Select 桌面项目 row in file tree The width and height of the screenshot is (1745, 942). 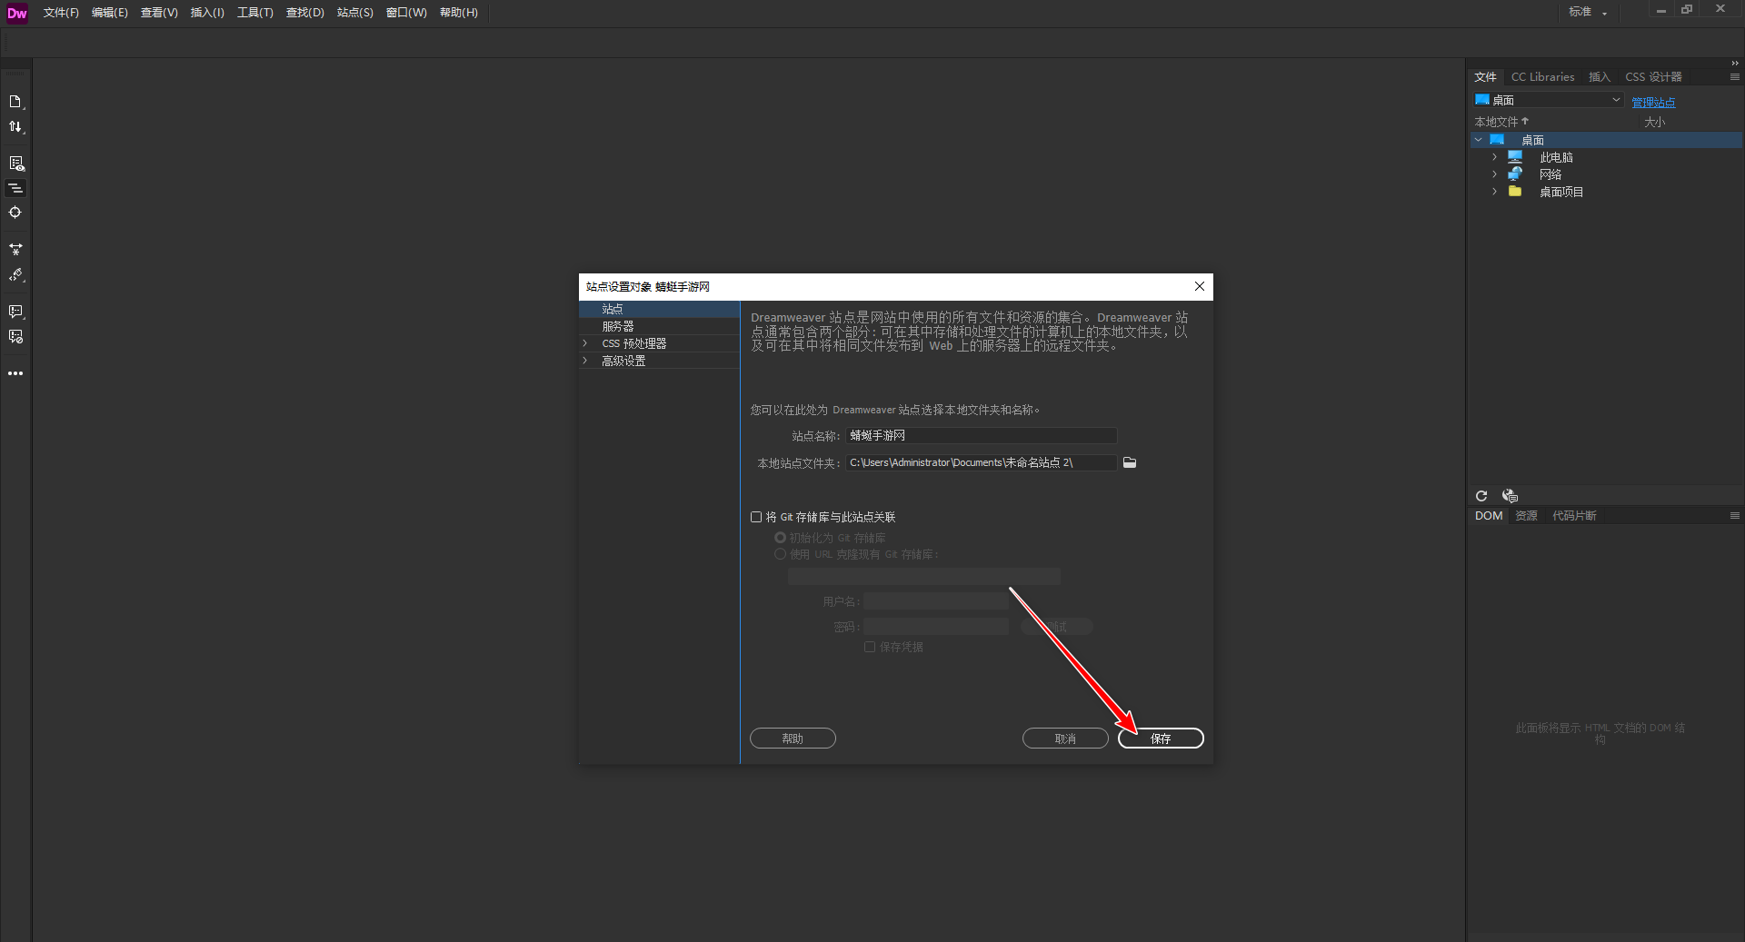[1607, 192]
